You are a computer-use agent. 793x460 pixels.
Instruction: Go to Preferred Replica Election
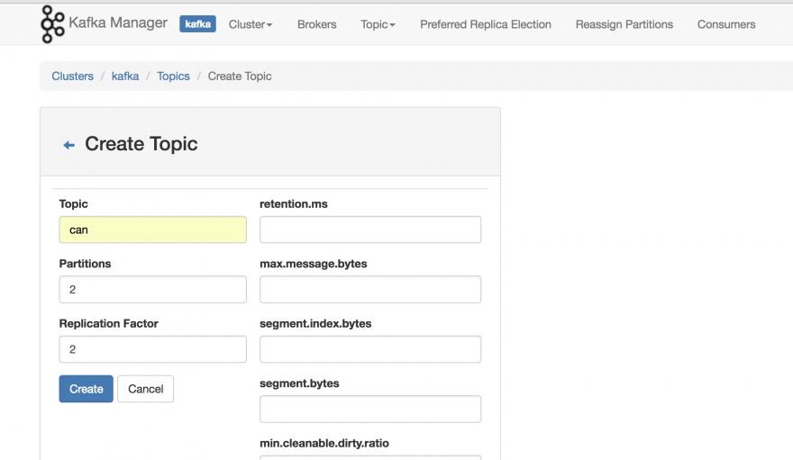pyautogui.click(x=486, y=24)
